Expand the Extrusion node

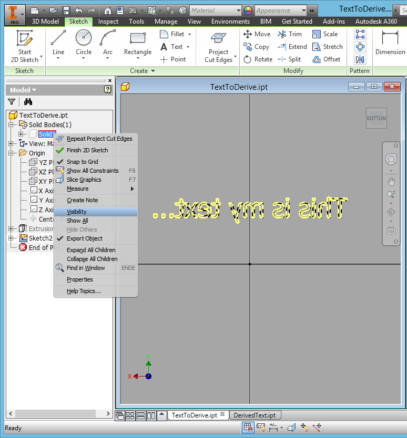coord(11,229)
